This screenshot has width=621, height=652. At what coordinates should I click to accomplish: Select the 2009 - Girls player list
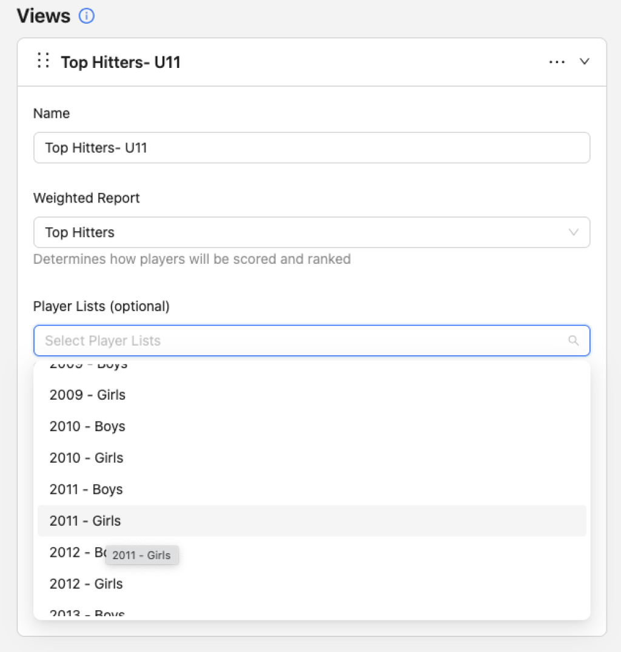pos(87,395)
